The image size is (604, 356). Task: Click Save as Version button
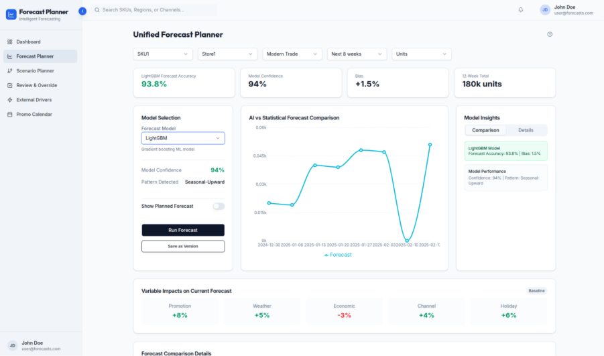(x=183, y=246)
